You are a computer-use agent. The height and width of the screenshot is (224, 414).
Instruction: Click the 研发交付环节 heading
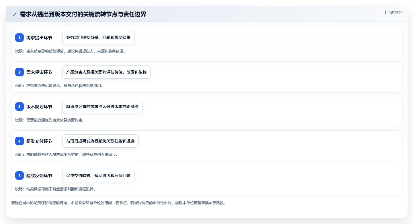click(39, 141)
